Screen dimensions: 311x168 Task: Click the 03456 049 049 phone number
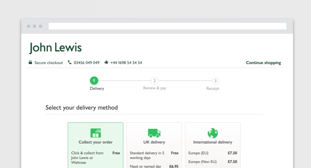pos(86,63)
